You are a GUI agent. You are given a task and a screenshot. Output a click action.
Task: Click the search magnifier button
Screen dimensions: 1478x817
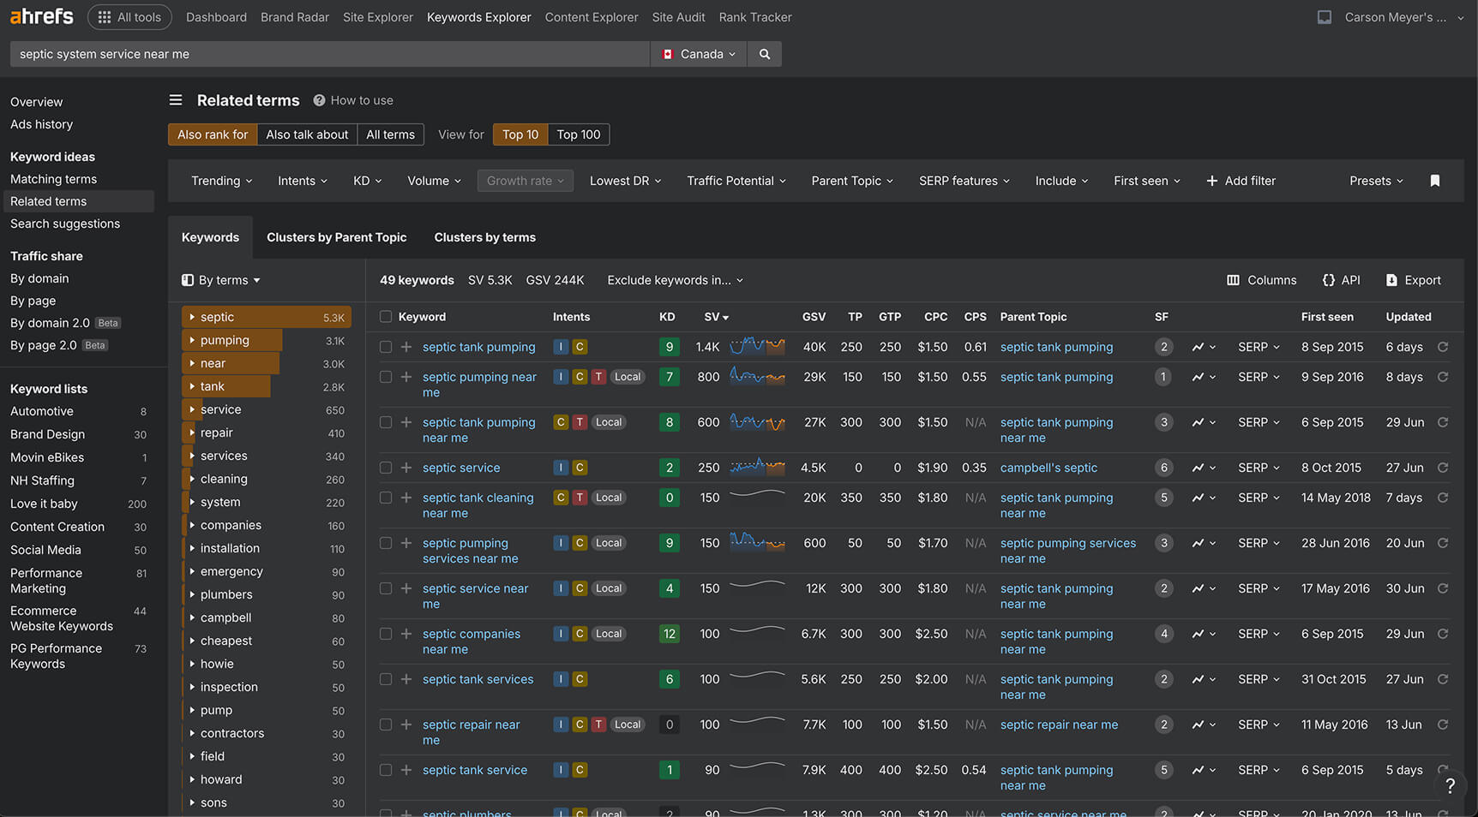click(x=764, y=54)
